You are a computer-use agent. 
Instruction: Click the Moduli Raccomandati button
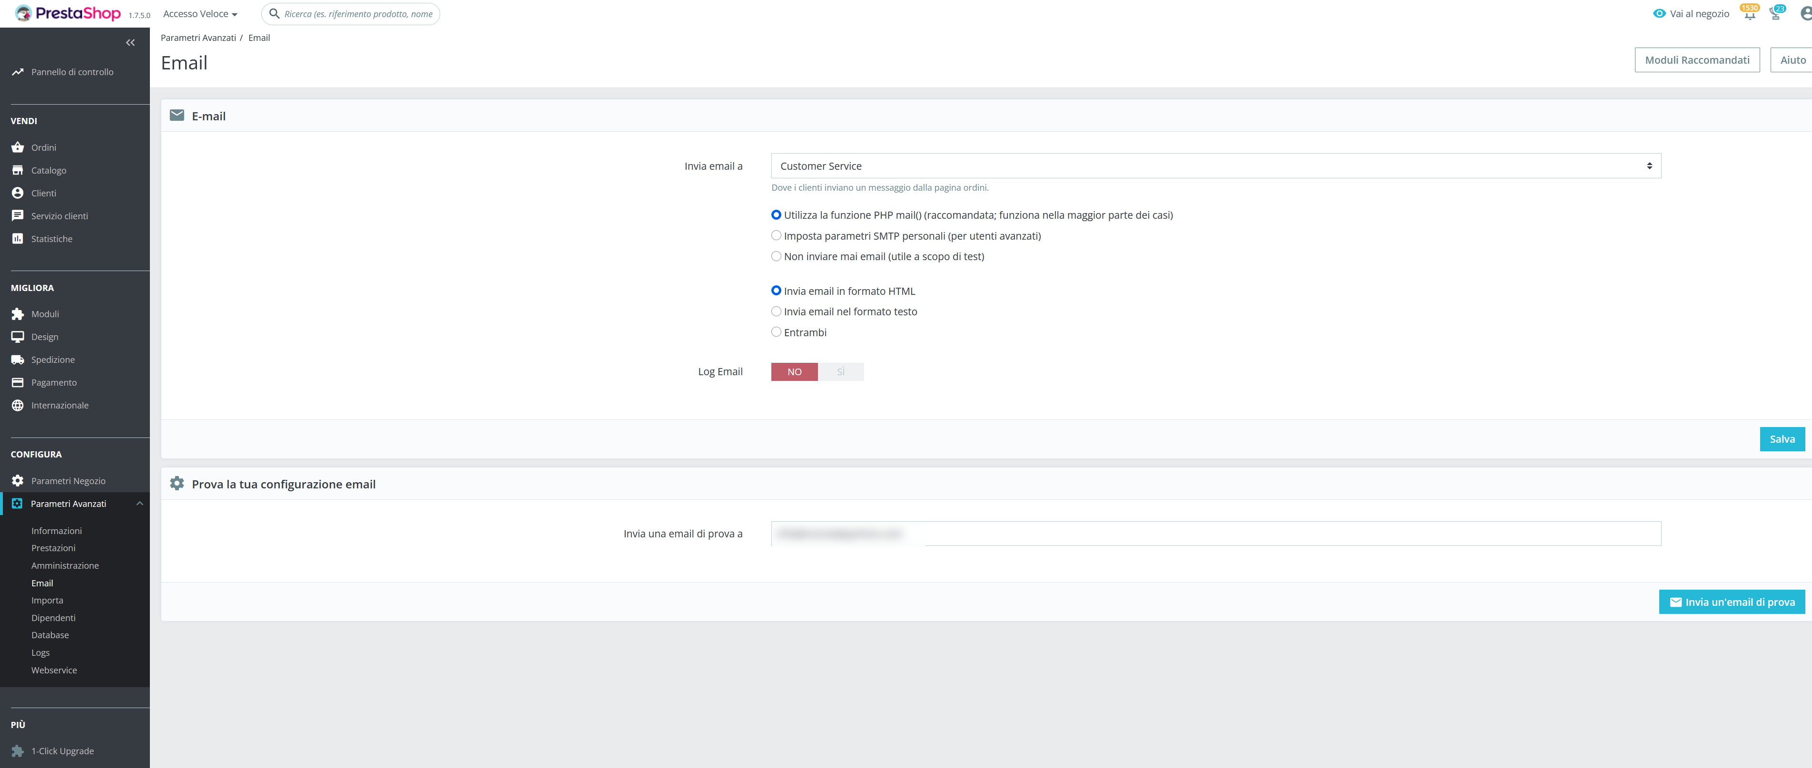(1697, 60)
